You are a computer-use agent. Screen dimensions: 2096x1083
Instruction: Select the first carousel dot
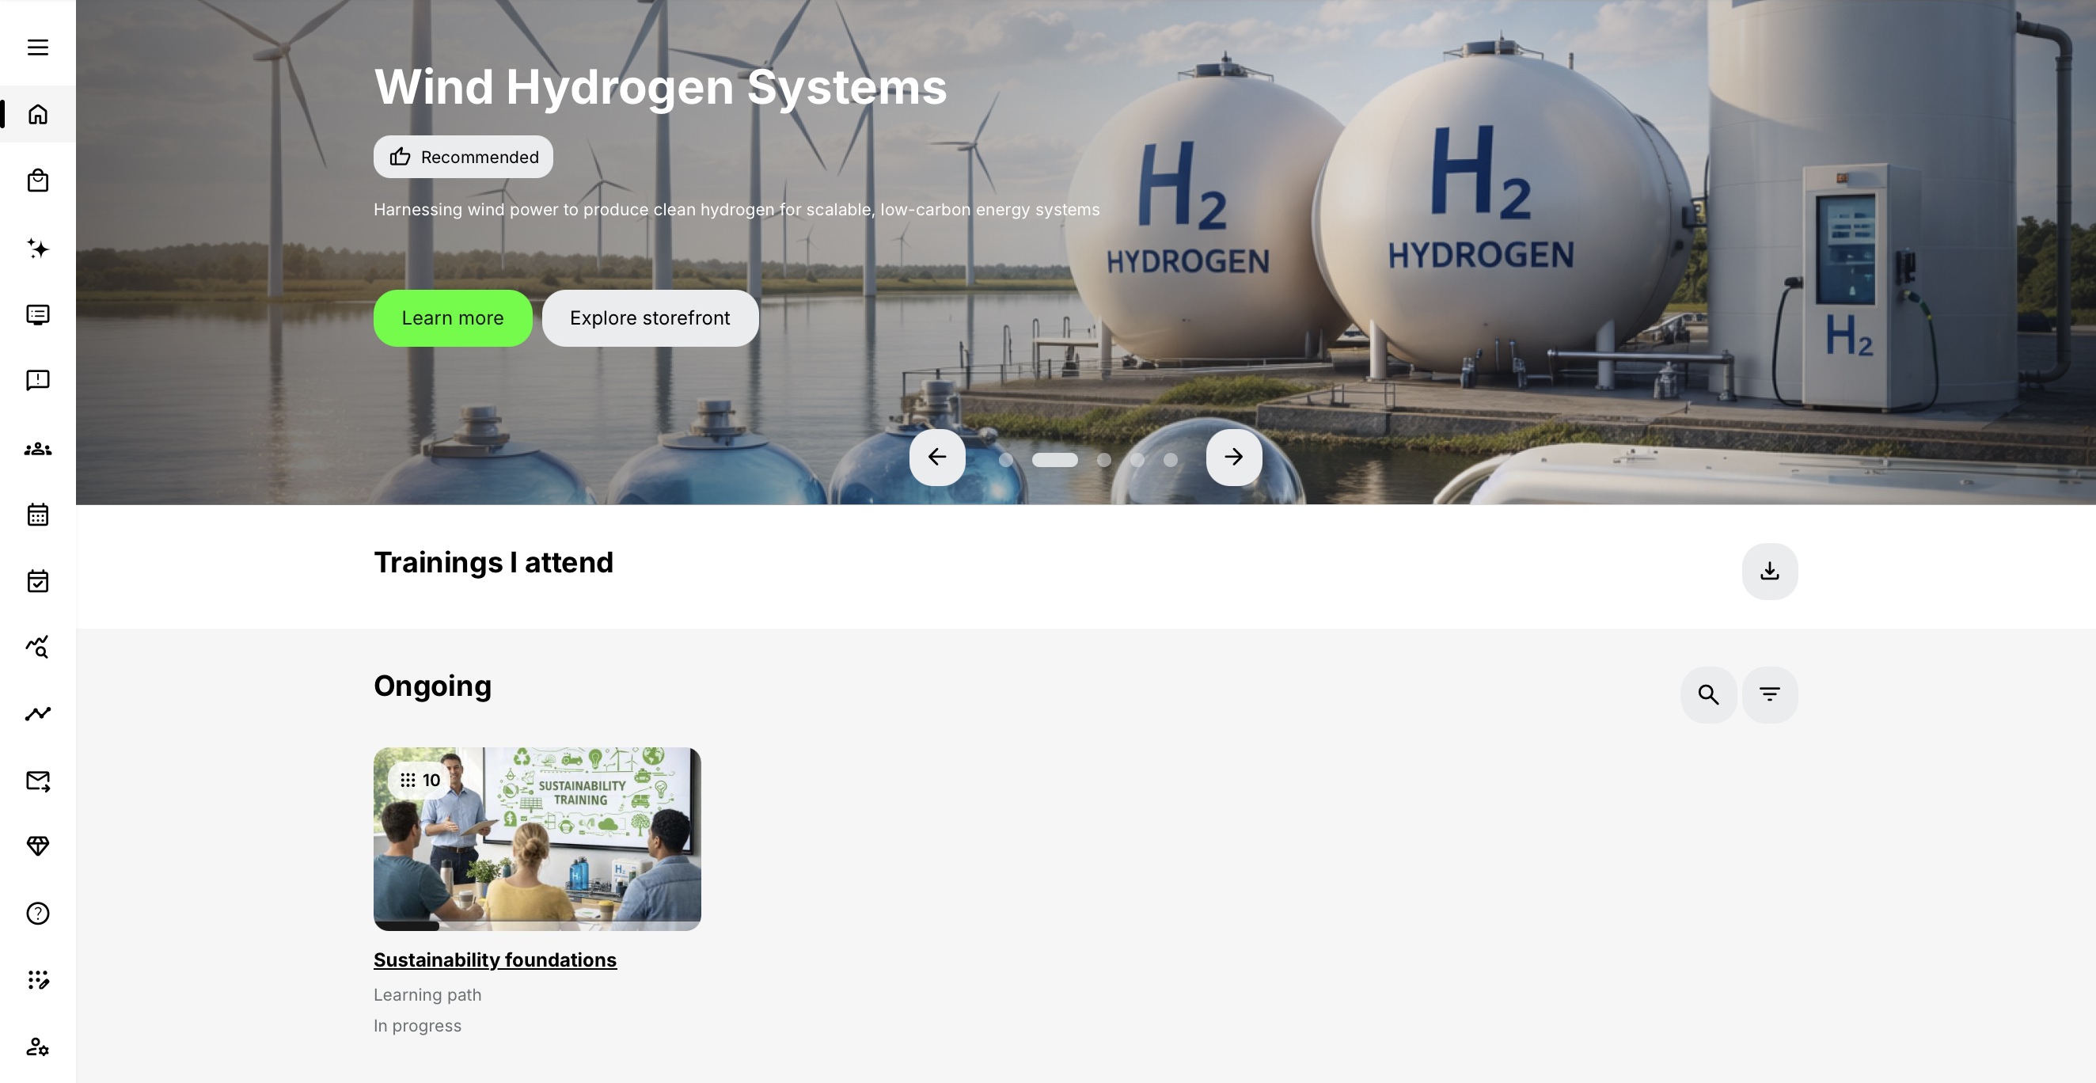[x=1006, y=460]
